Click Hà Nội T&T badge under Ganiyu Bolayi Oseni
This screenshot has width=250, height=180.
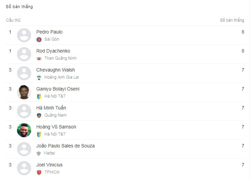[39, 96]
